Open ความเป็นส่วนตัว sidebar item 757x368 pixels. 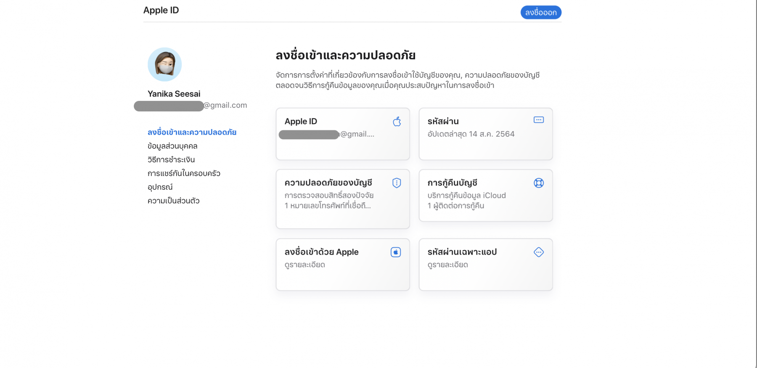point(173,201)
